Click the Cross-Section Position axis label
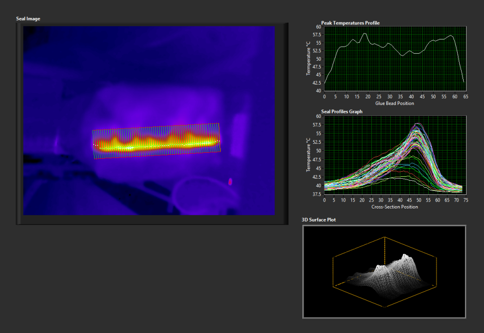 pos(394,207)
